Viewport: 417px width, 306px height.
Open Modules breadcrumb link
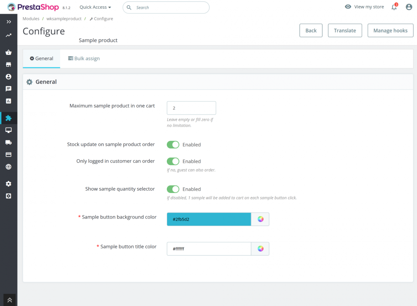point(31,19)
